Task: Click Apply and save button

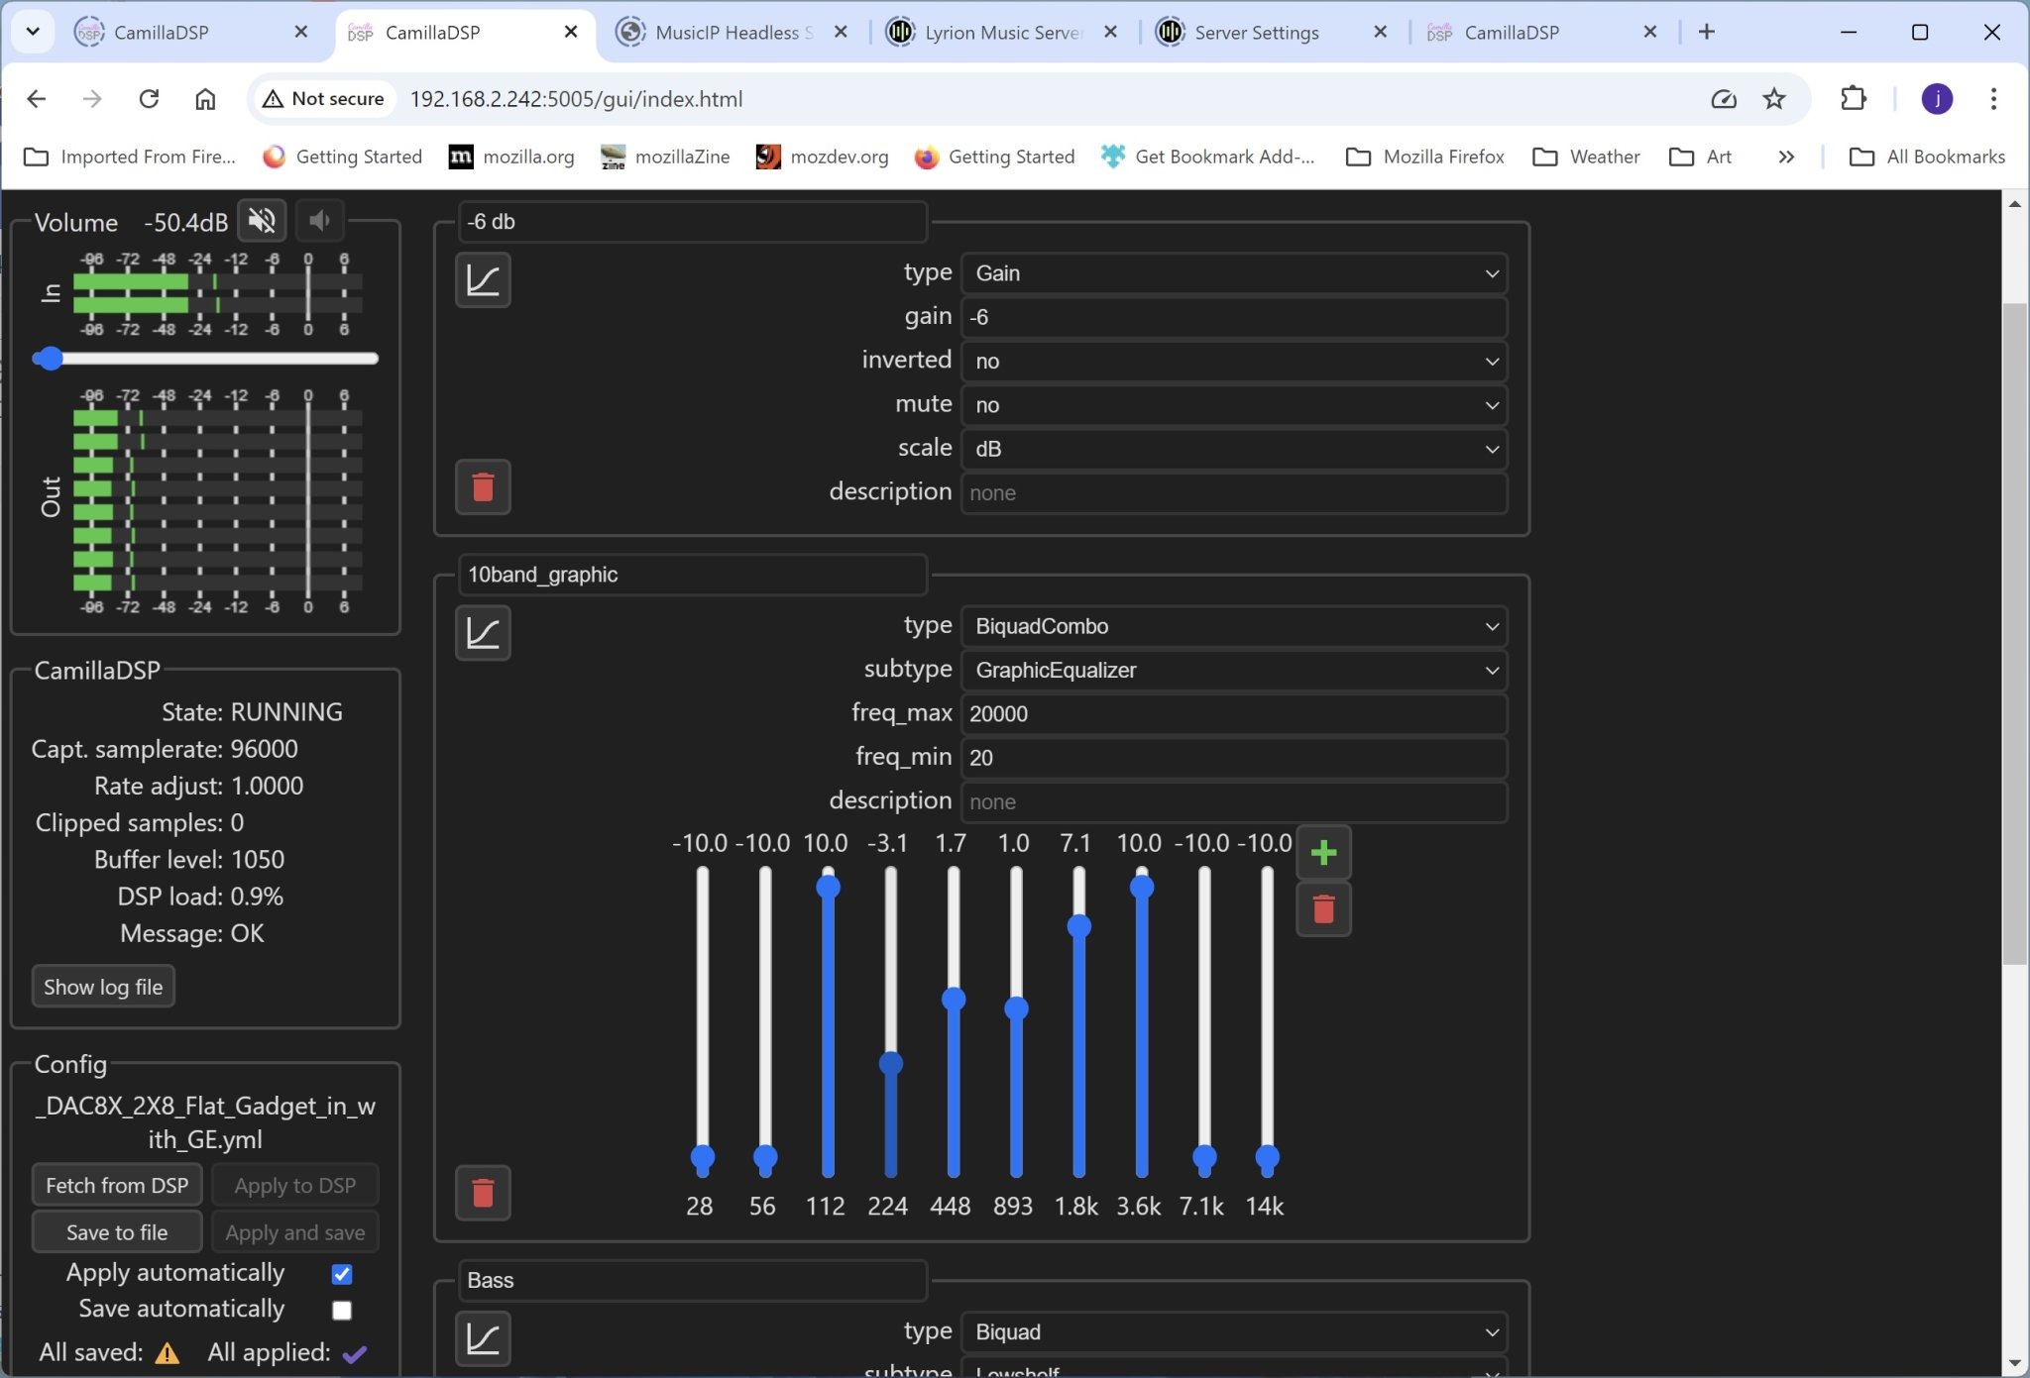Action: point(295,1232)
